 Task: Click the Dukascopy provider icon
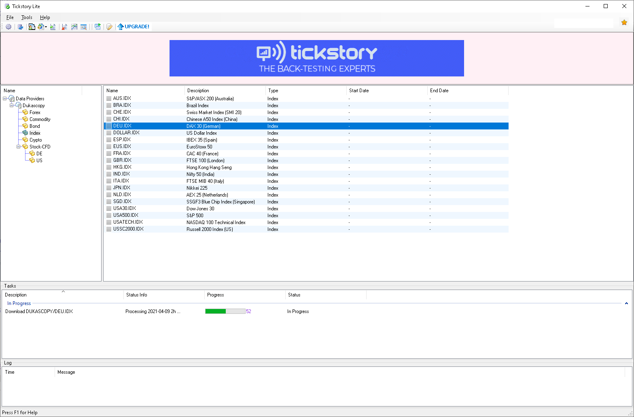[x=18, y=106]
